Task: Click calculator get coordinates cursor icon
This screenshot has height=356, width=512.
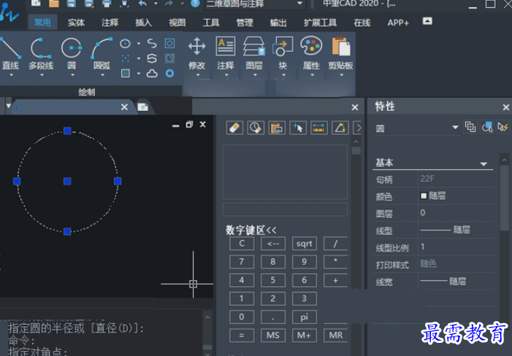Action: pos(298,128)
